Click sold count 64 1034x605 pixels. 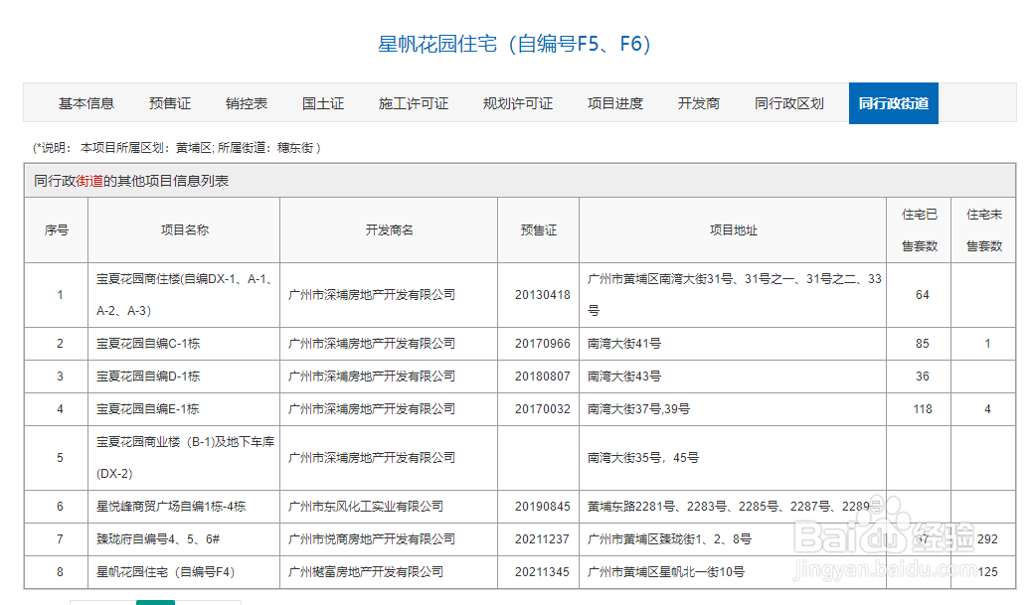tap(923, 295)
